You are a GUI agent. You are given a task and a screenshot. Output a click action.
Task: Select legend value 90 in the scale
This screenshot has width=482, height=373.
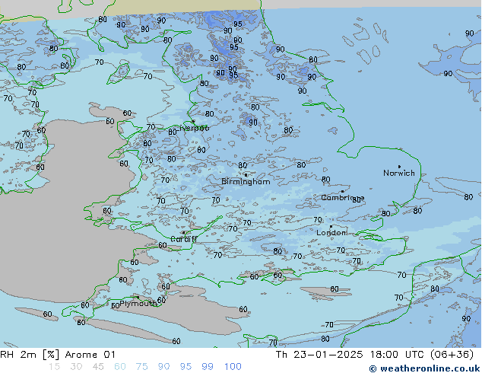(163, 367)
